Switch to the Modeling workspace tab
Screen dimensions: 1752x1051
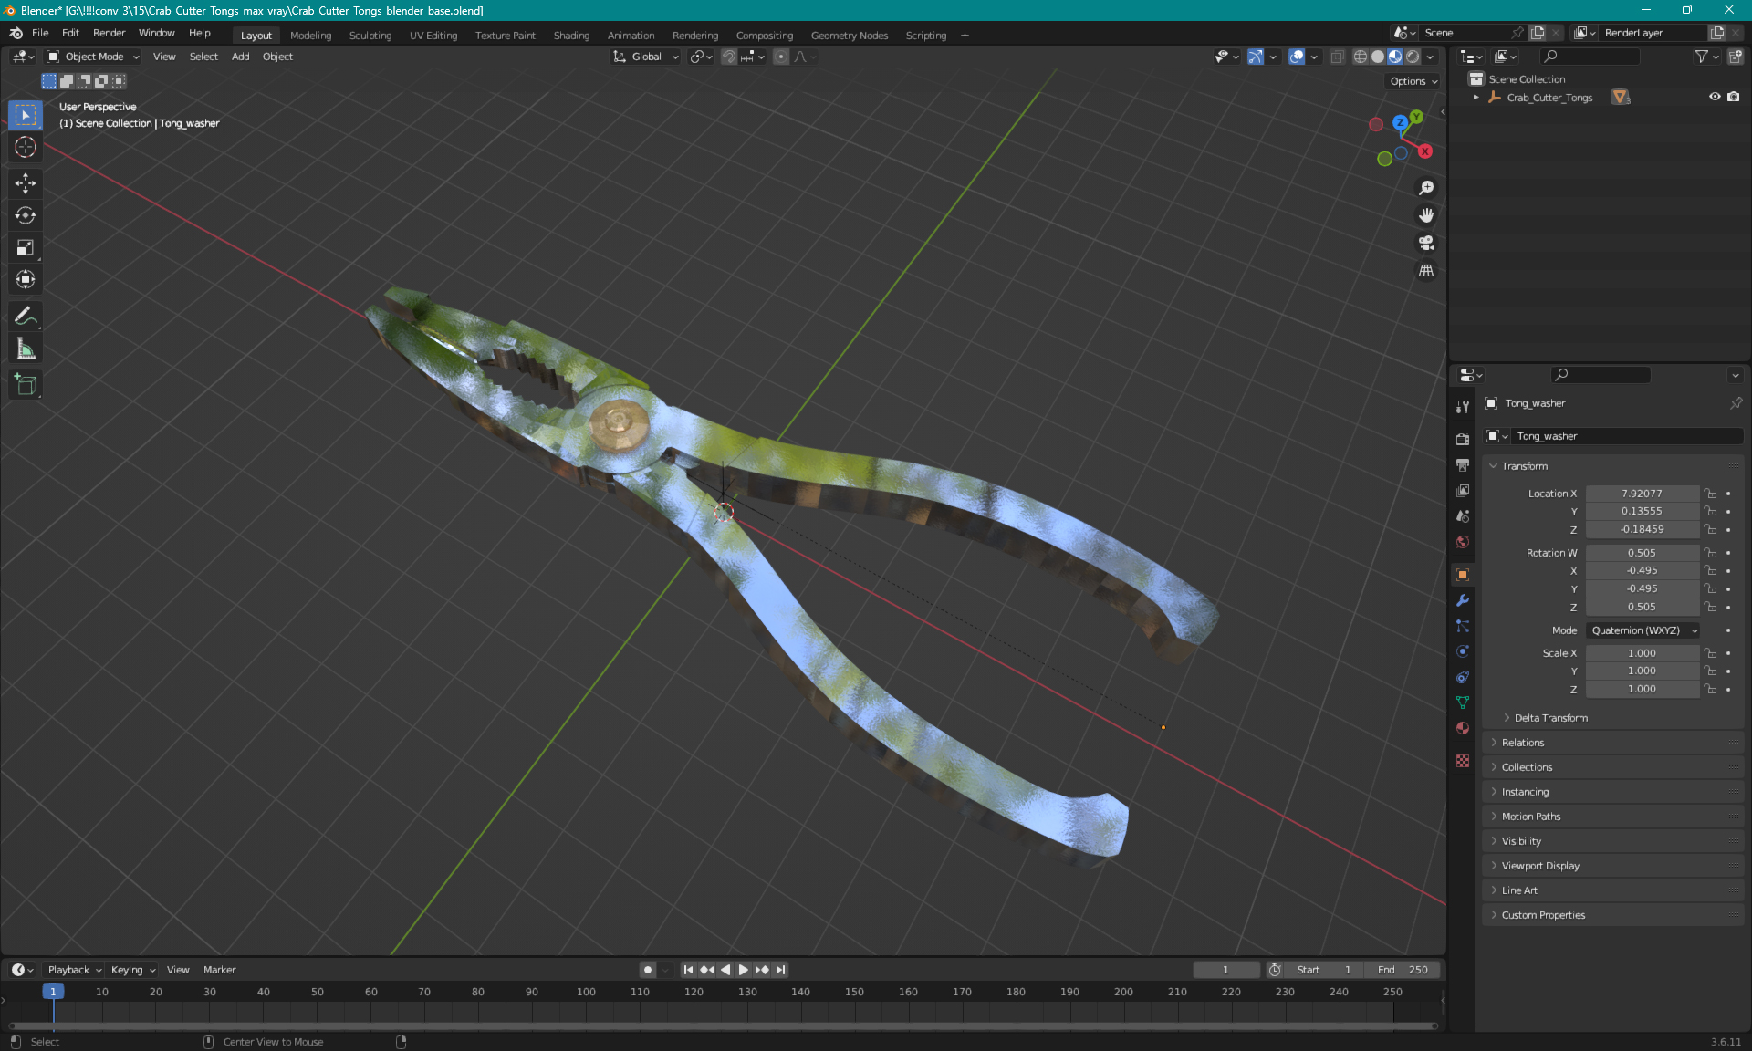(310, 36)
